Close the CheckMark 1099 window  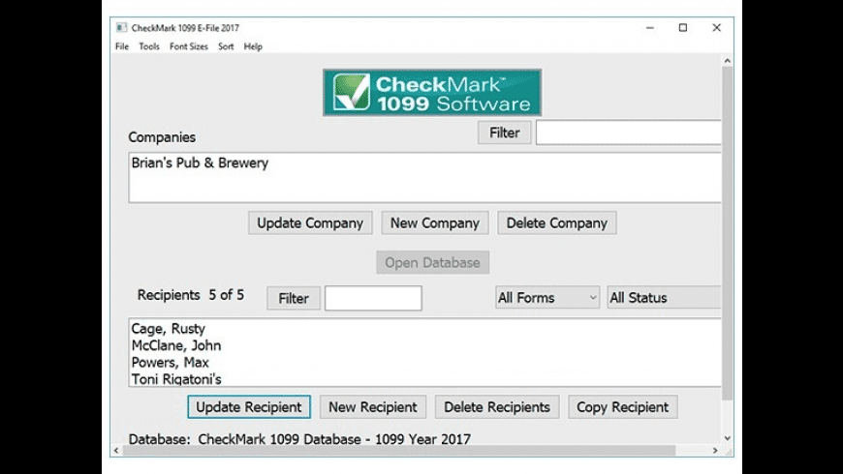click(x=717, y=27)
